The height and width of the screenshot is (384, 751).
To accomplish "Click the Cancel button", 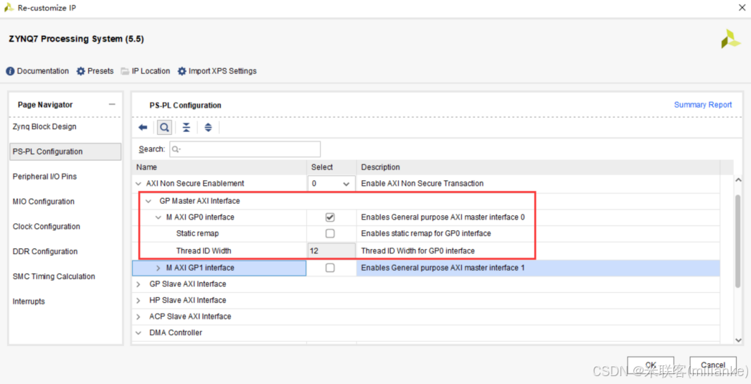I will pyautogui.click(x=713, y=365).
